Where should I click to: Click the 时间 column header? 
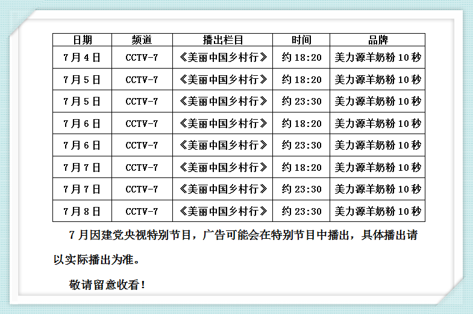click(x=301, y=40)
